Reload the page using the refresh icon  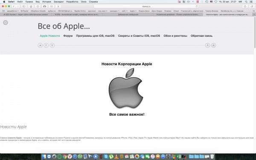click(x=197, y=6)
